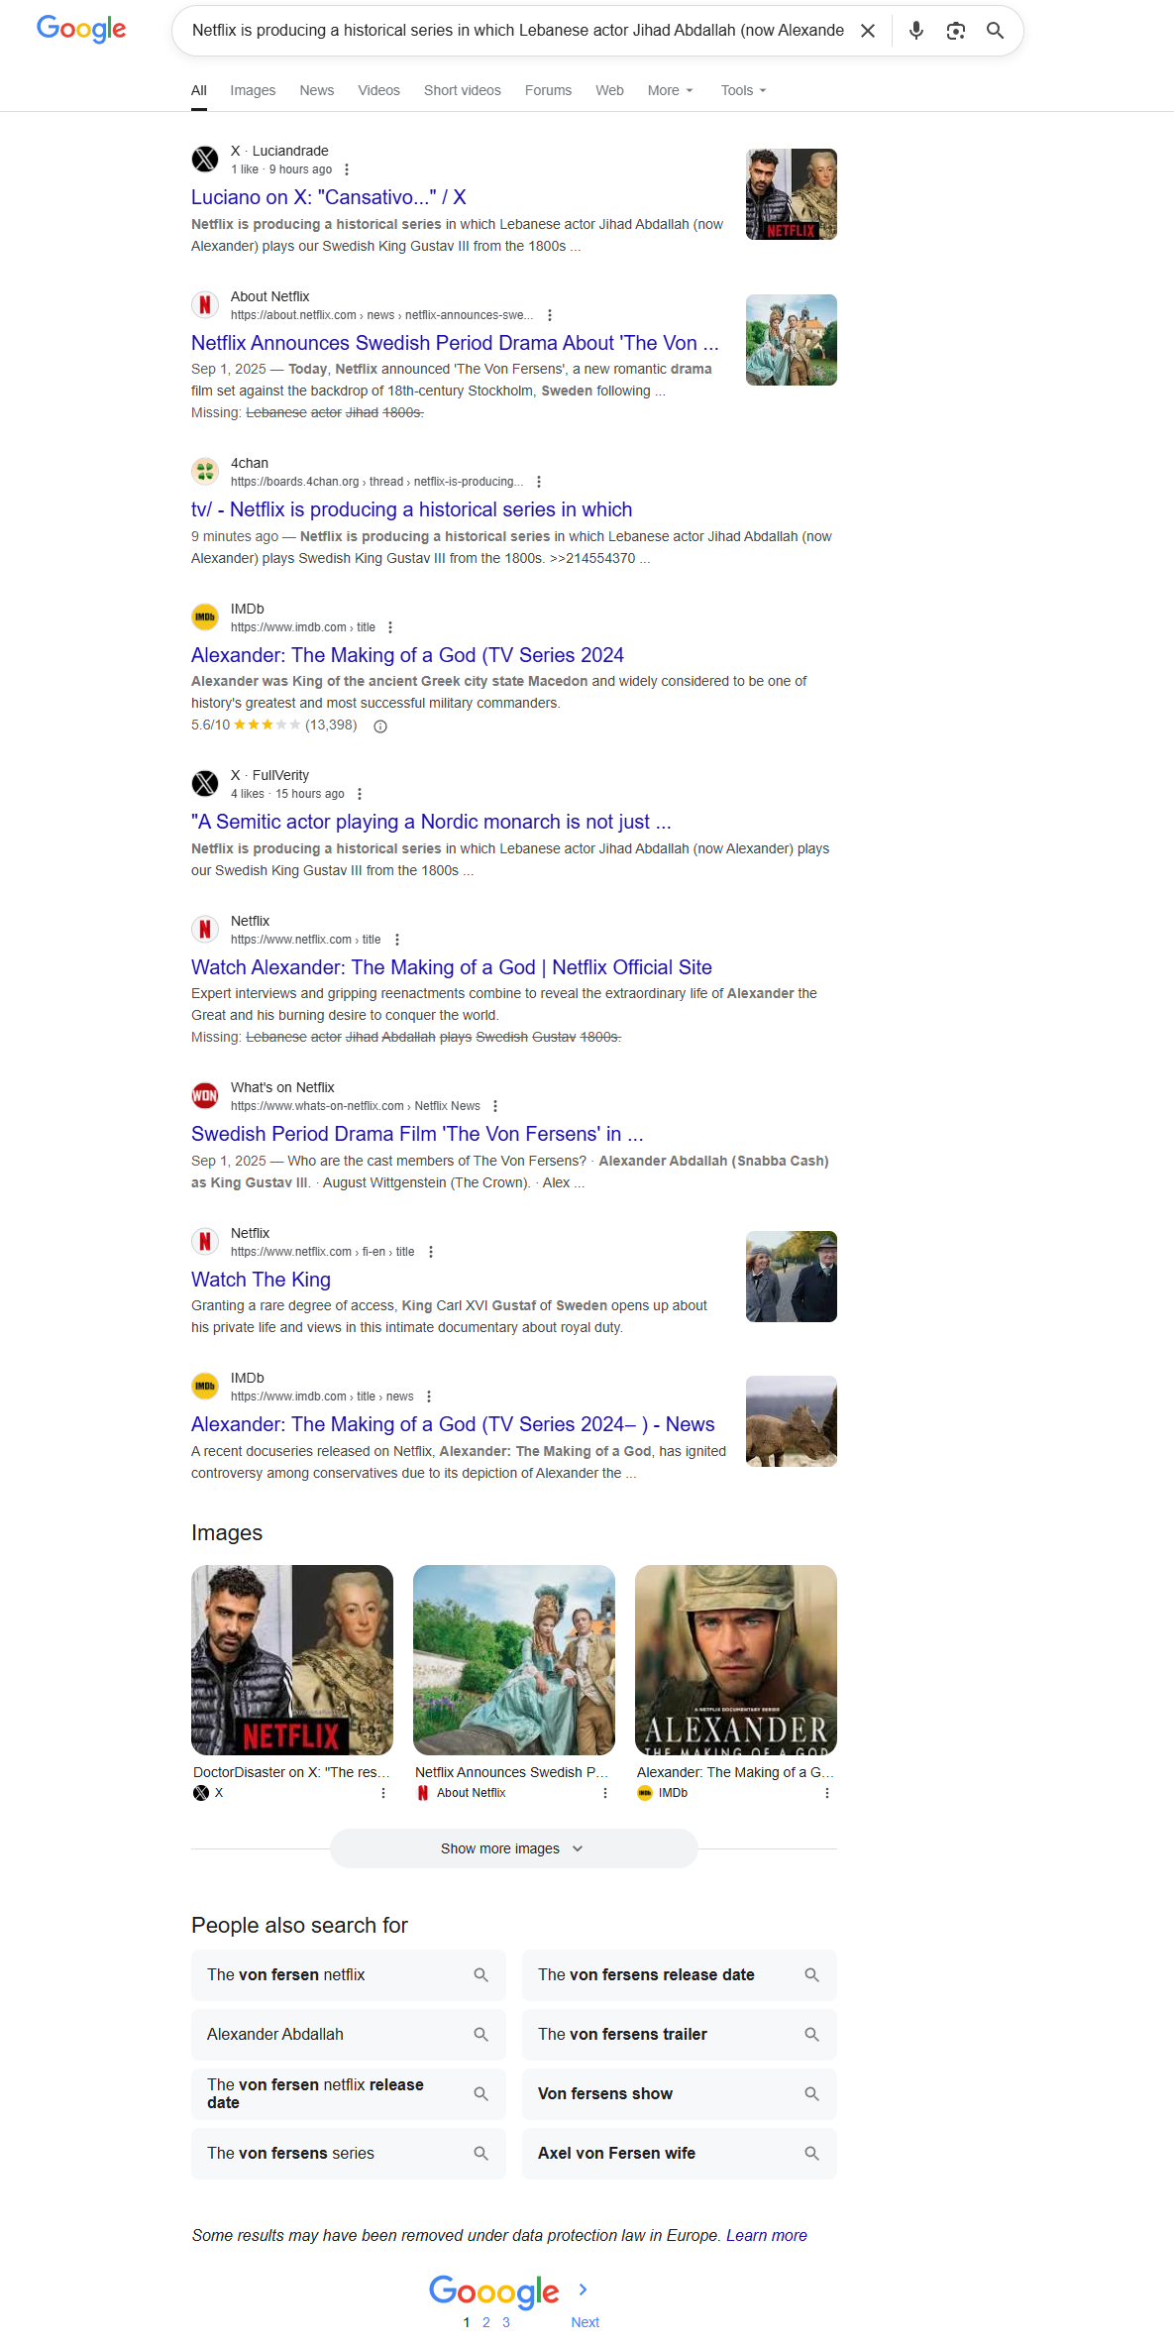Switch to the Images tab

tap(253, 90)
